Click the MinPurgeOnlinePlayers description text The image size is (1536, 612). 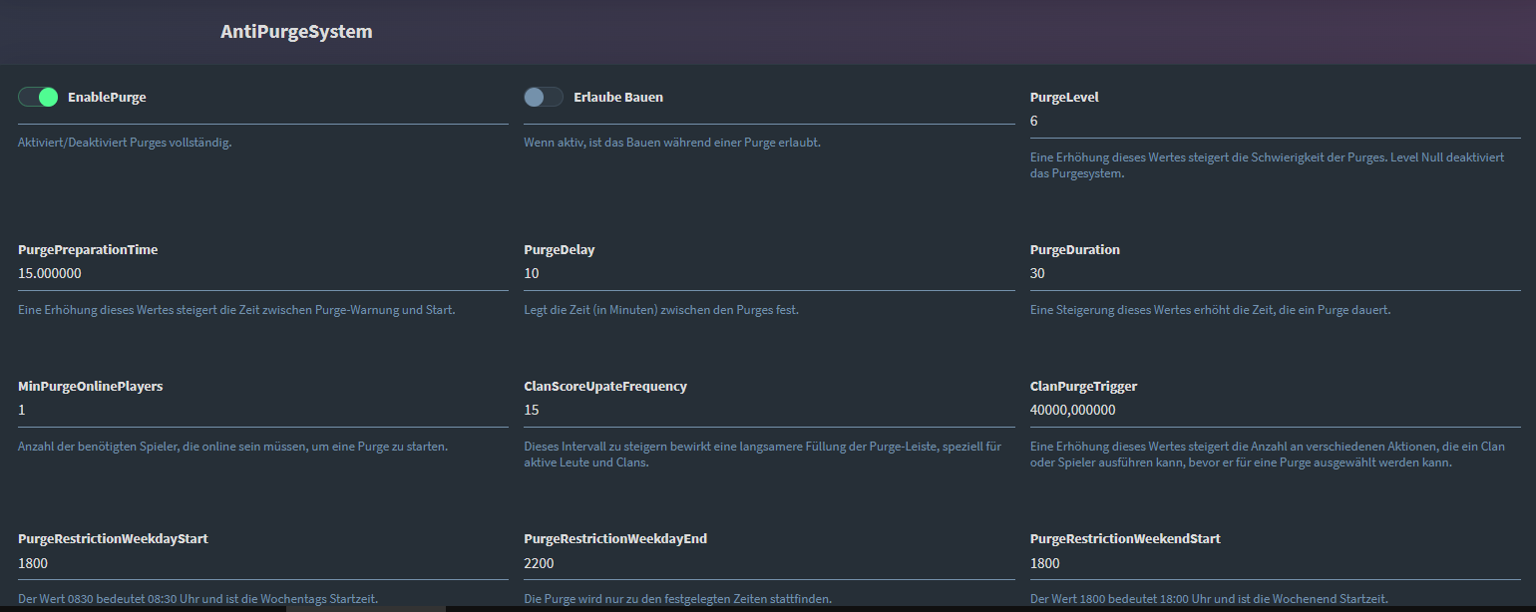click(232, 447)
